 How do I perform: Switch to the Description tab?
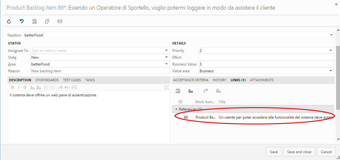coord(20,80)
